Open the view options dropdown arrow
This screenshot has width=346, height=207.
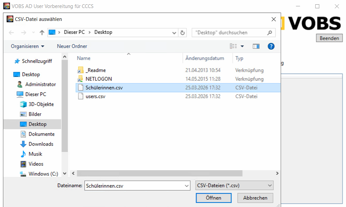242,46
